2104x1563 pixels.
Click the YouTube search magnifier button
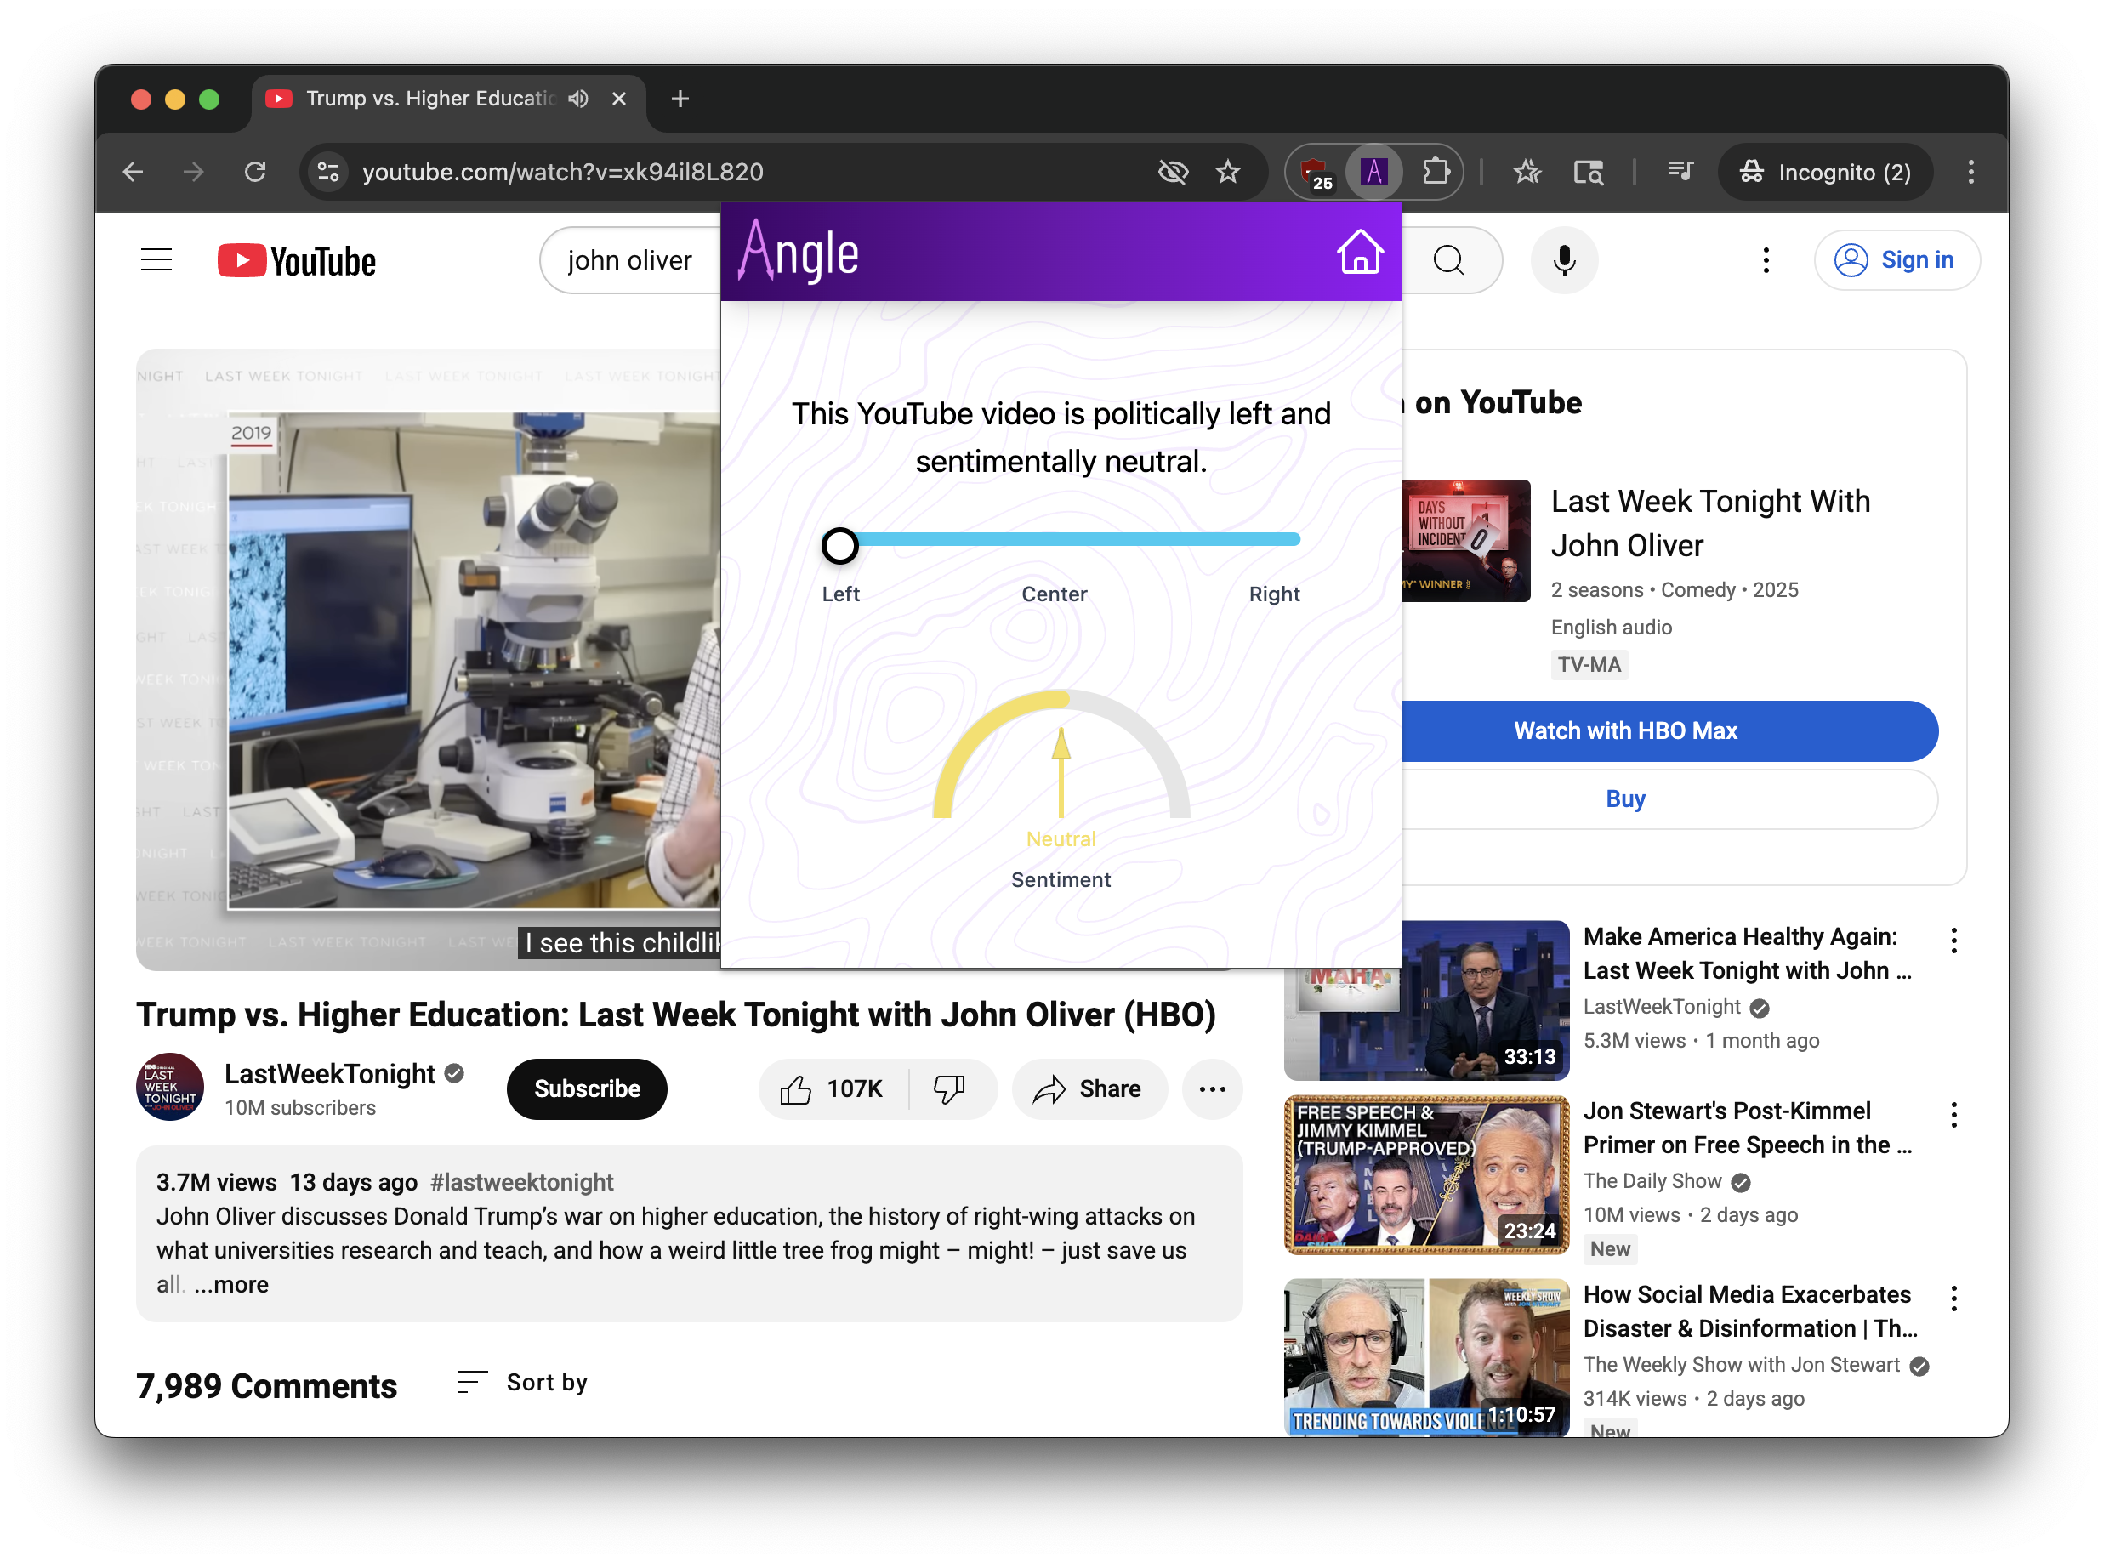click(x=1448, y=260)
